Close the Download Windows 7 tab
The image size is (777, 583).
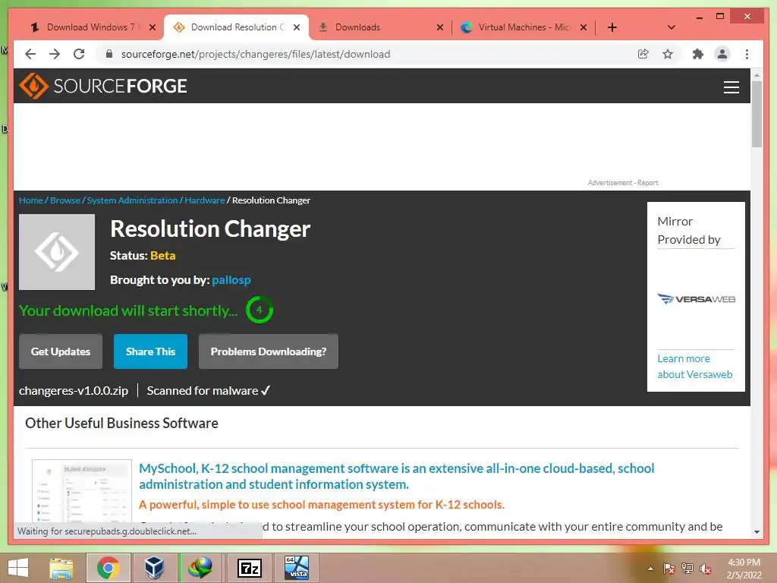[153, 27]
